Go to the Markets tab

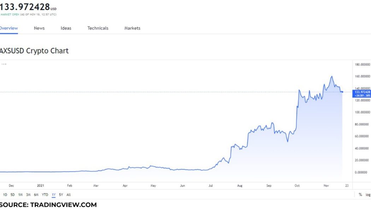point(132,28)
